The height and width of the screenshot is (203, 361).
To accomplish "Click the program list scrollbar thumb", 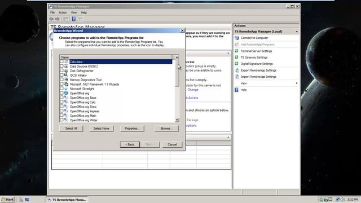I will point(177,73).
